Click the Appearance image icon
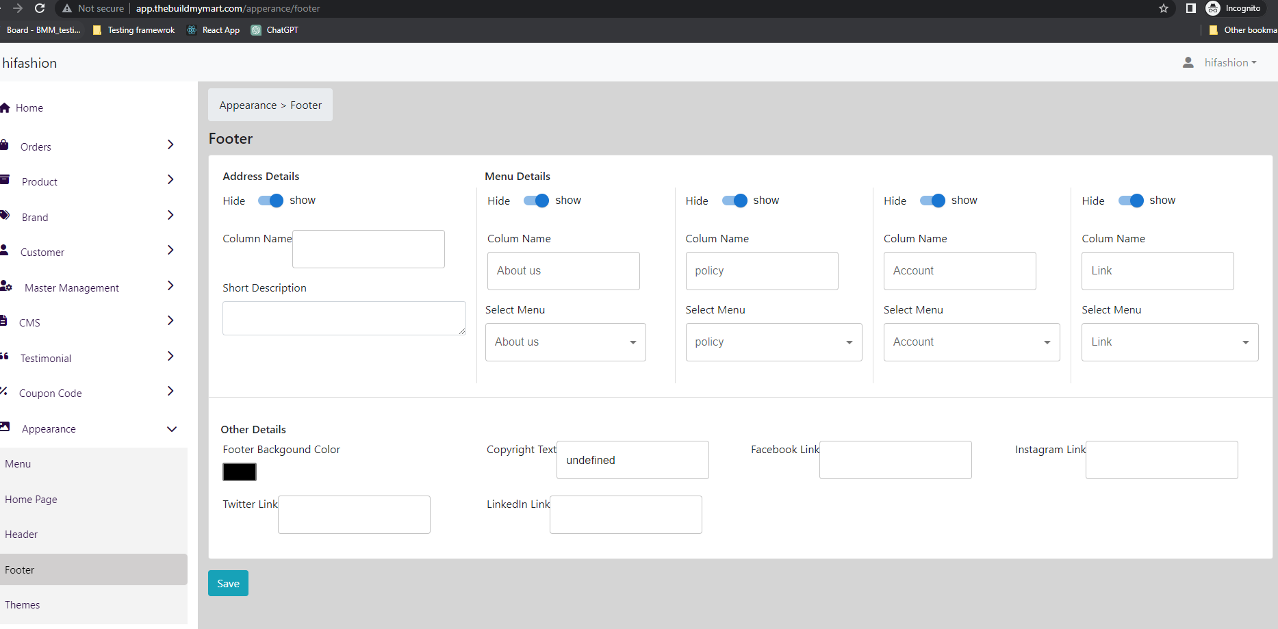1278x629 pixels. (5, 426)
